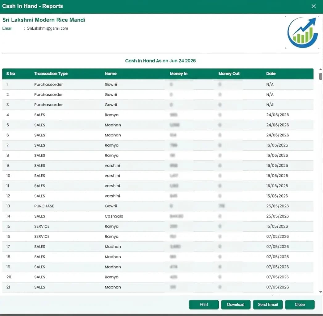Click the scrollbar up arrow
Image resolution: width=323 pixels, height=316 pixels.
321,69
